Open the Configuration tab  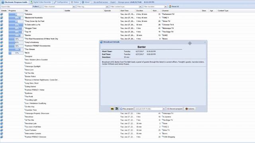coord(61,2)
